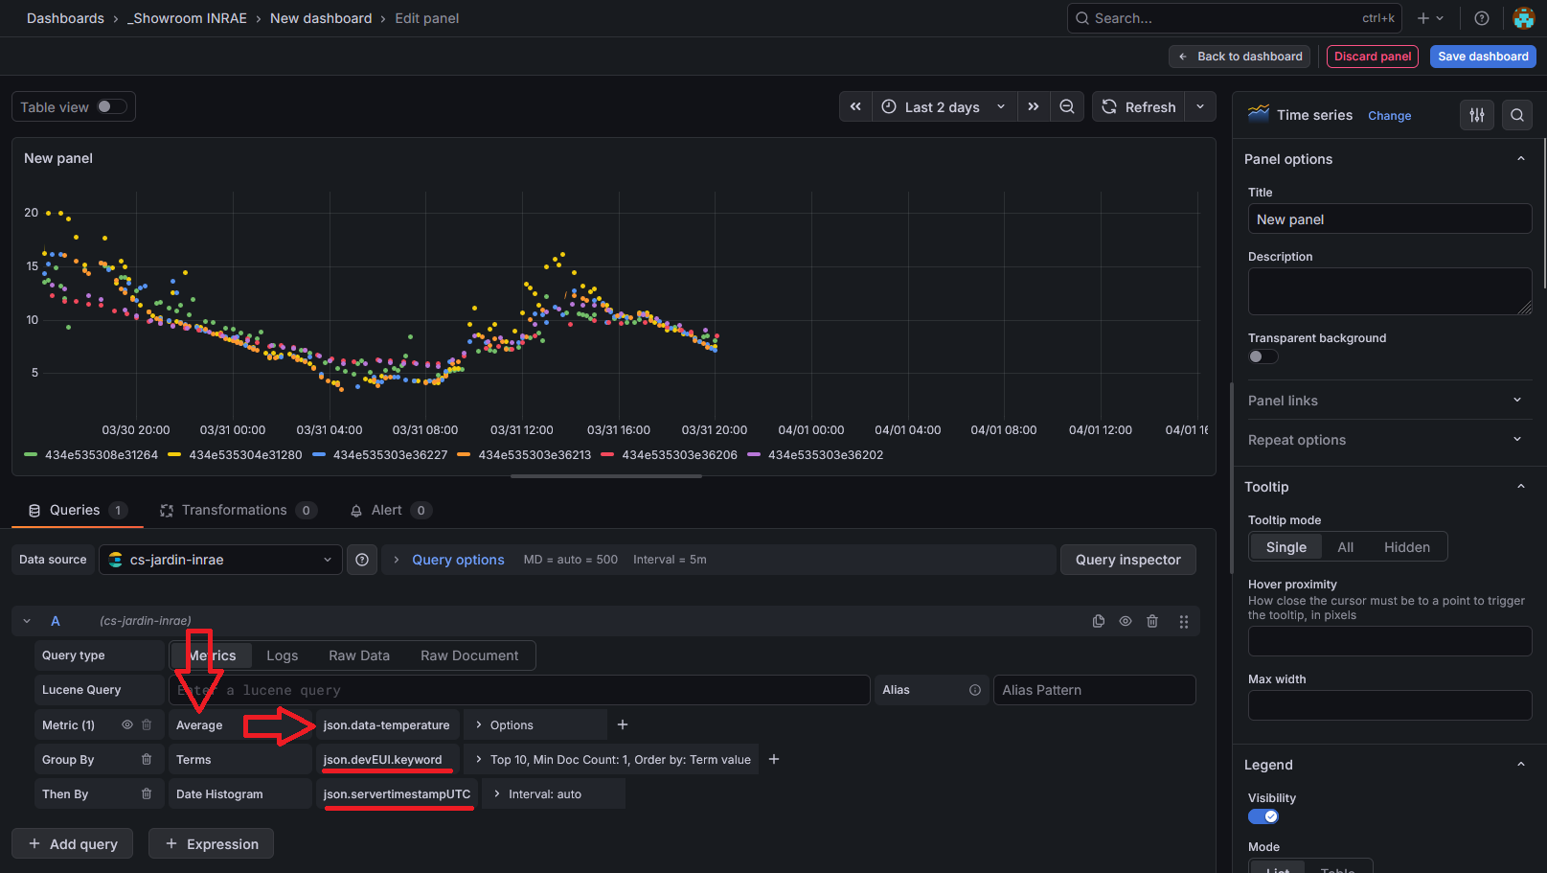
Task: Zoom out the time range
Action: (x=1066, y=106)
